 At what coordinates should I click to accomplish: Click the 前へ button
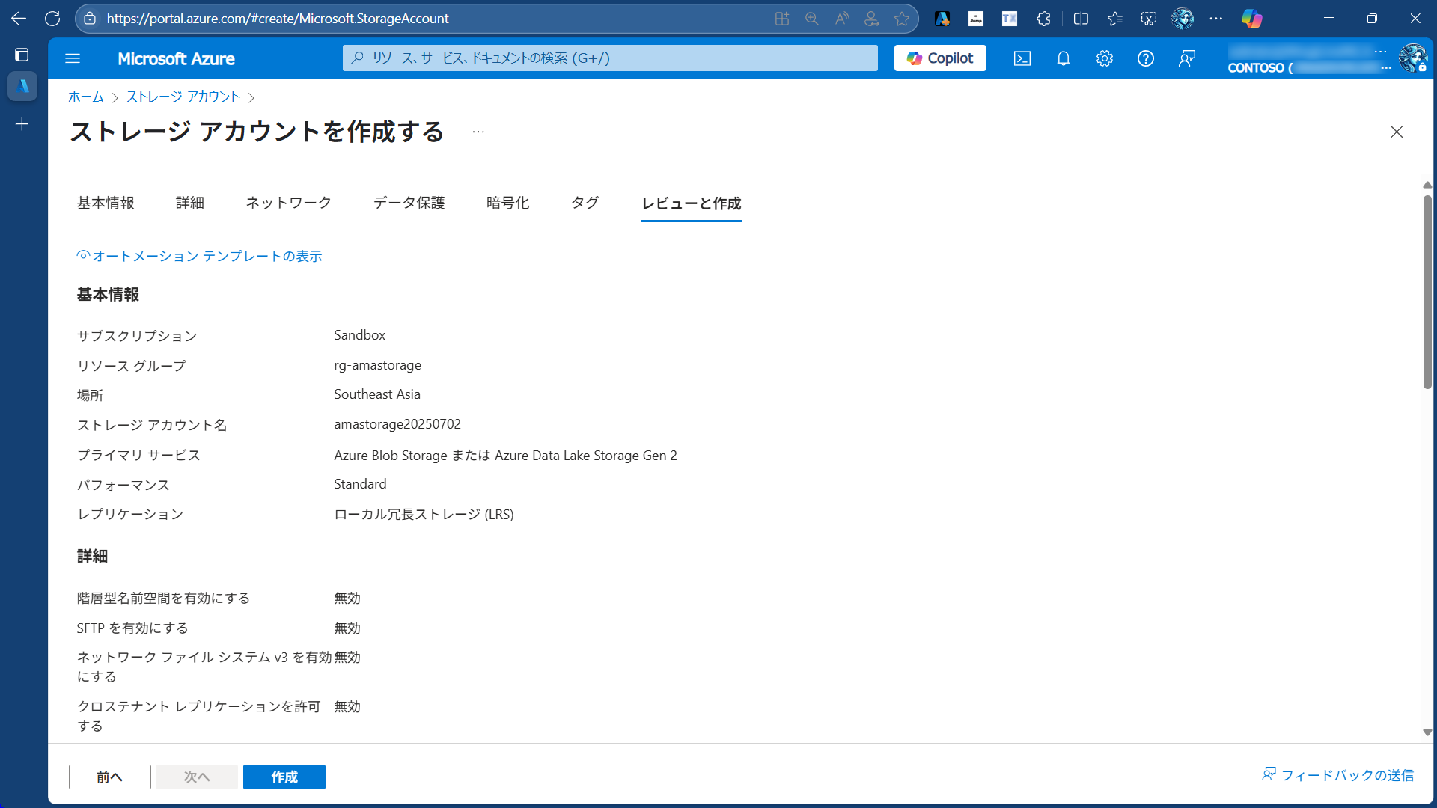click(x=110, y=777)
